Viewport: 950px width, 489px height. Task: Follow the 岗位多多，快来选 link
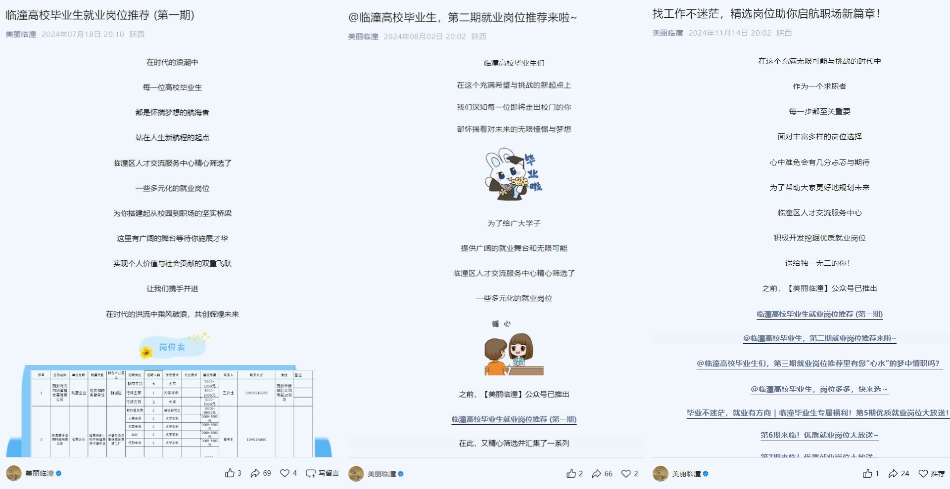819,389
